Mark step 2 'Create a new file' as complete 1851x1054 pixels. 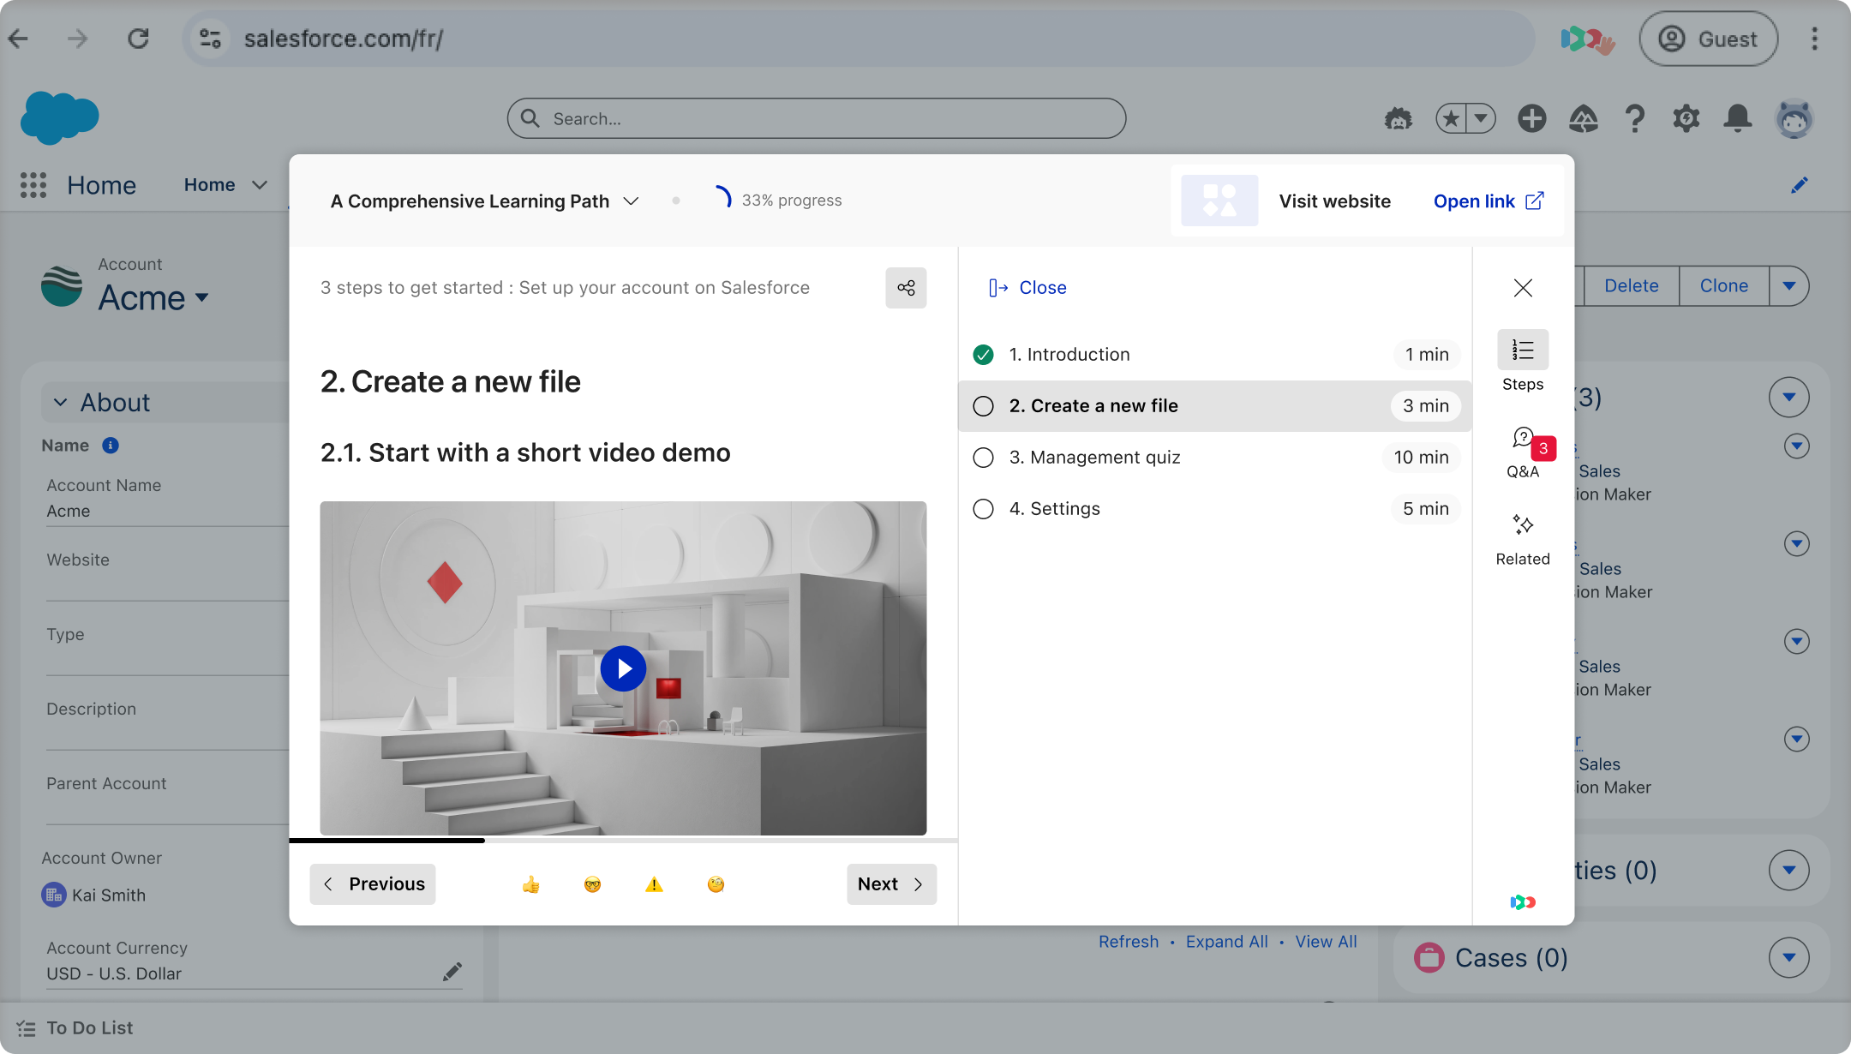[x=983, y=405]
